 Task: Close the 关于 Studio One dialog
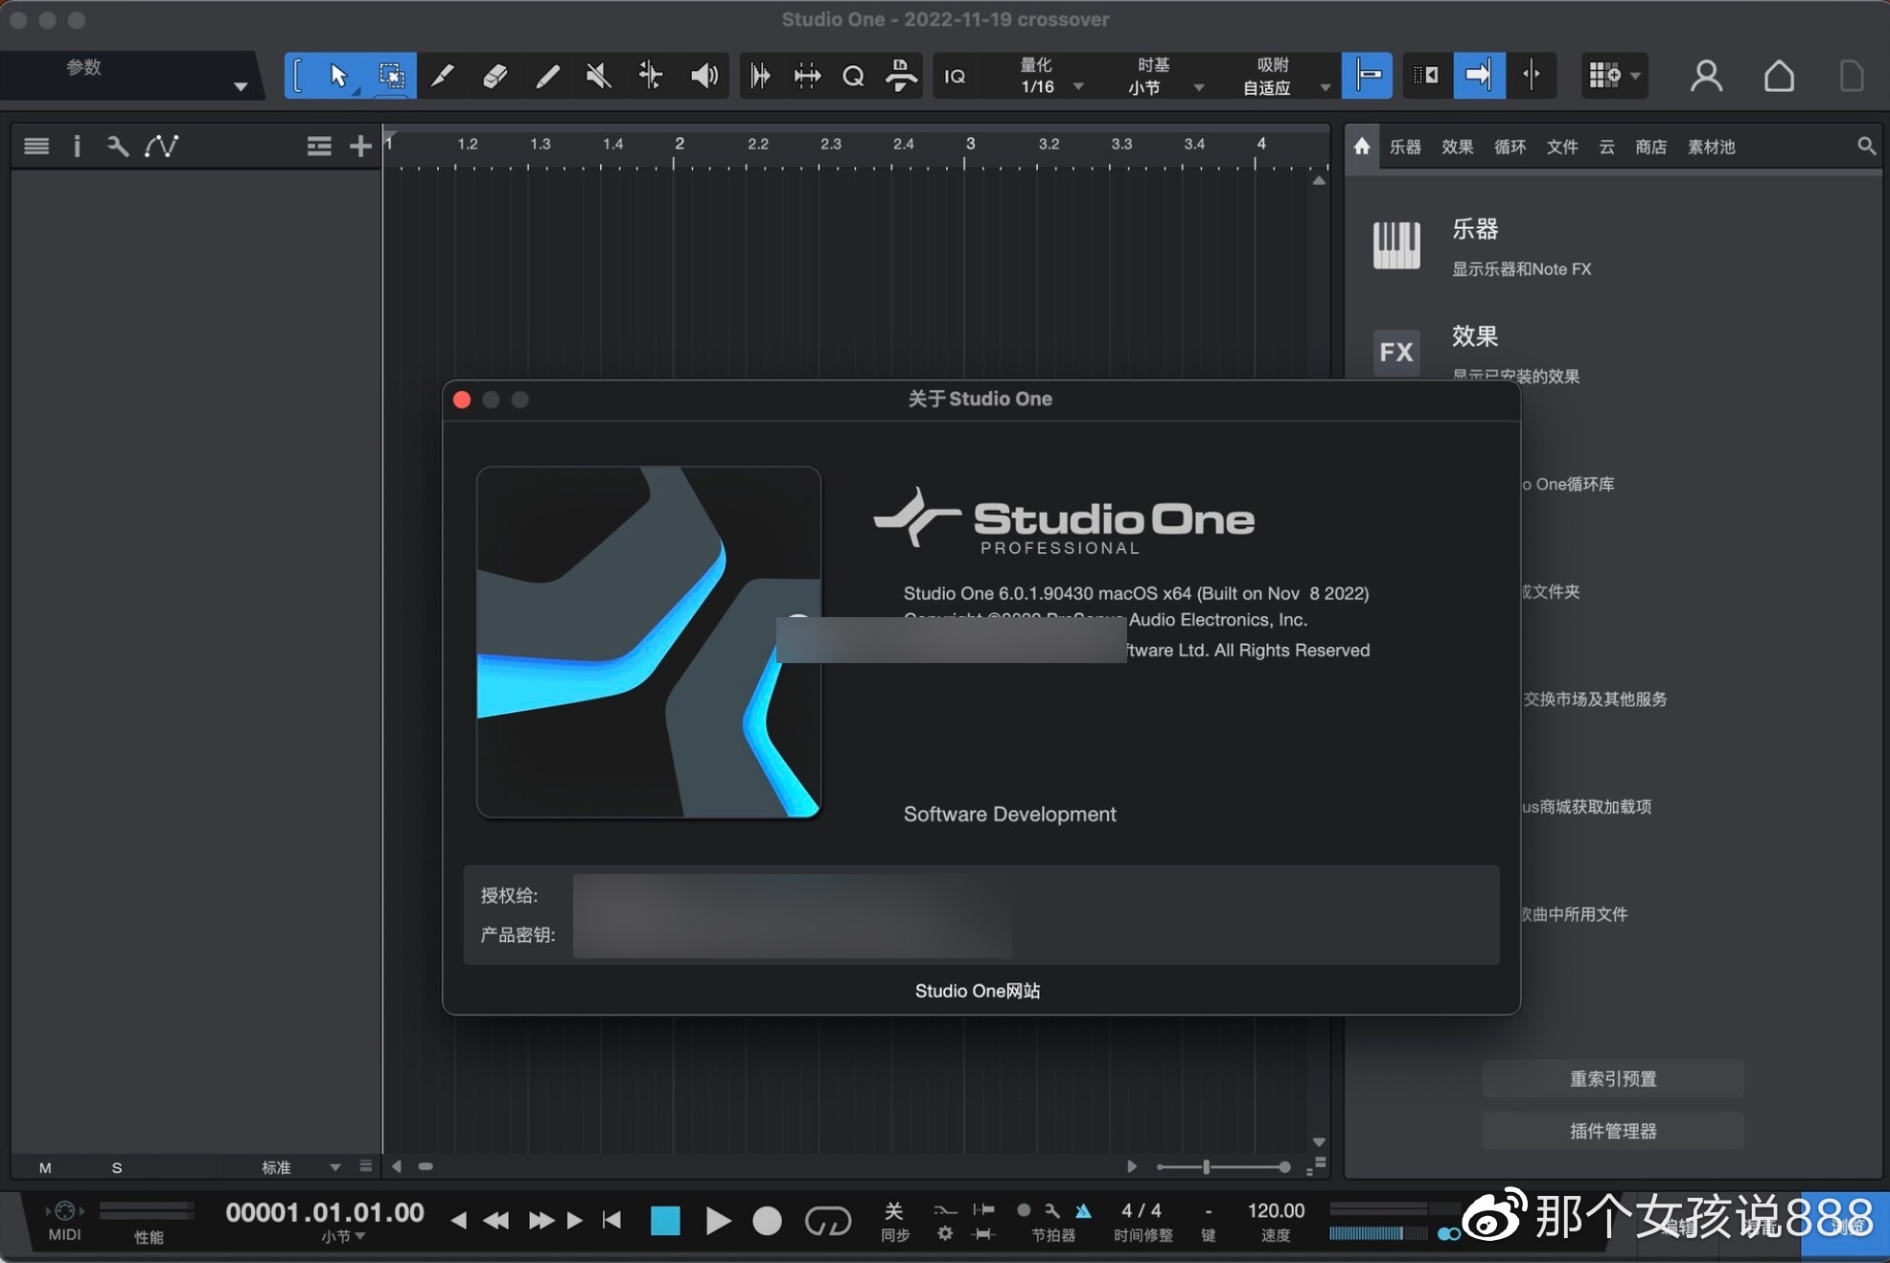coord(462,400)
